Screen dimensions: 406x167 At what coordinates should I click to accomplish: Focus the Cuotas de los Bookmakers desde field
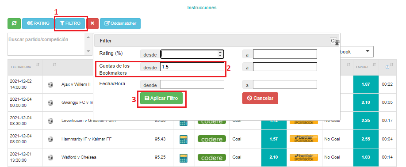pyautogui.click(x=192, y=67)
